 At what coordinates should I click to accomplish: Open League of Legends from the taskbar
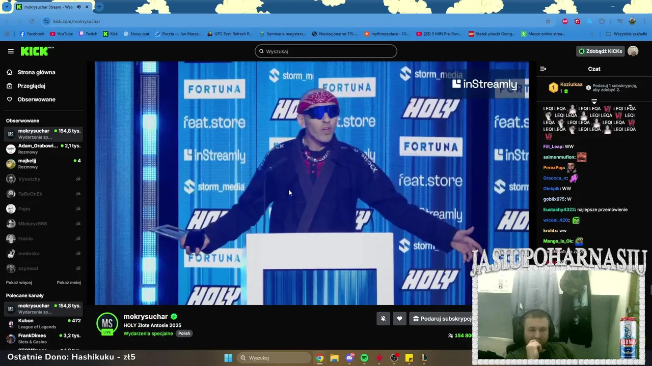424,358
